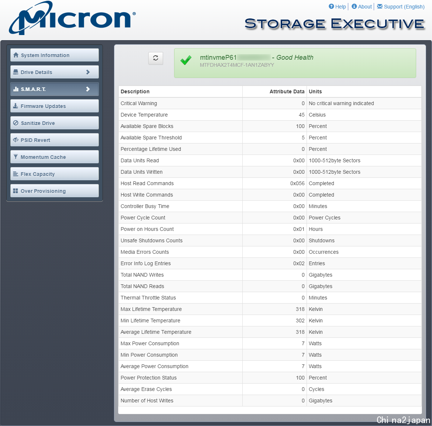This screenshot has width=432, height=426.
Task: Click the Help question mark icon
Action: 331,6
